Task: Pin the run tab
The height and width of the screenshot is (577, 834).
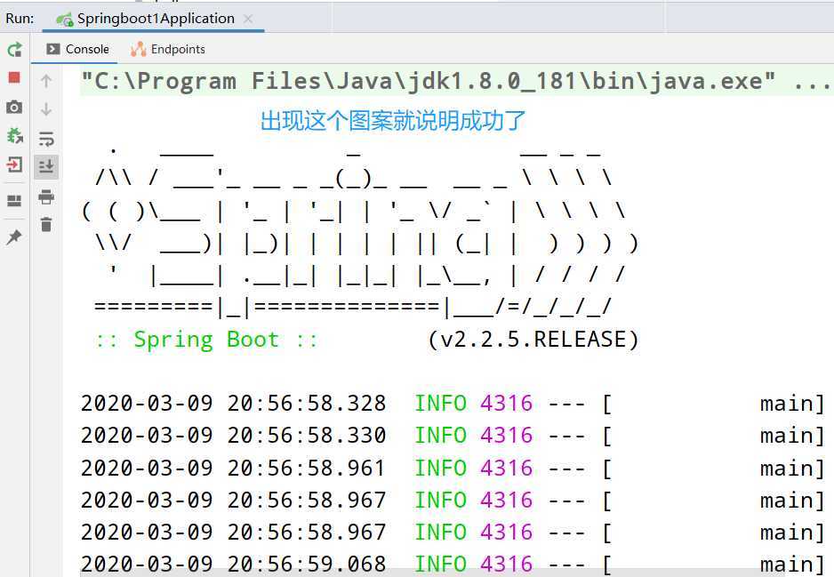Action: coord(14,236)
